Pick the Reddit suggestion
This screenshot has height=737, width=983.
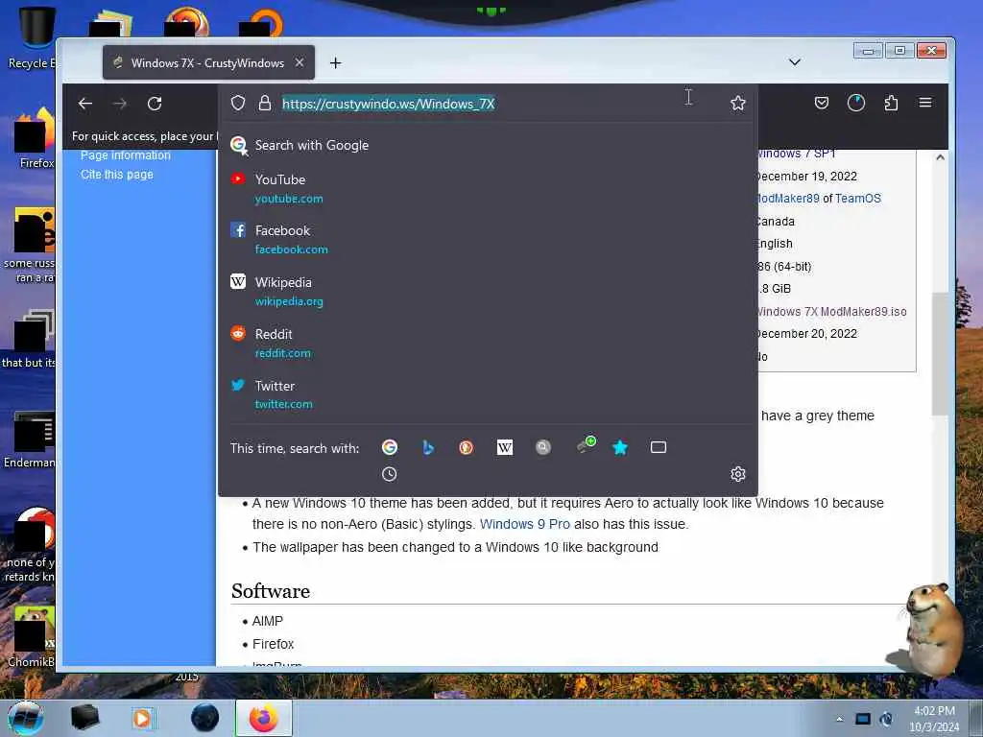coord(488,344)
